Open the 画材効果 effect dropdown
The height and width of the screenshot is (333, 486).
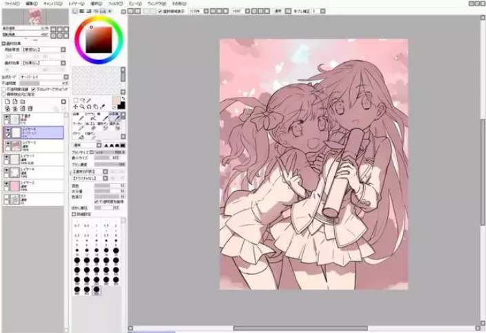click(64, 63)
